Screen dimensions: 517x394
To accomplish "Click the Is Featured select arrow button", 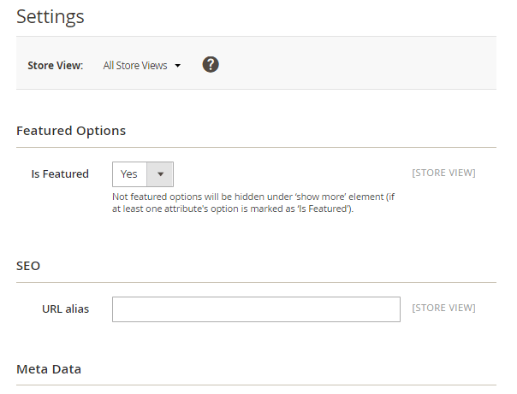I will [160, 173].
